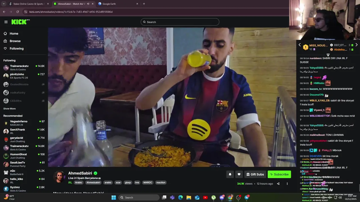Select the IRL category link
Screen dimensions: 360x202
click(x=70, y=182)
